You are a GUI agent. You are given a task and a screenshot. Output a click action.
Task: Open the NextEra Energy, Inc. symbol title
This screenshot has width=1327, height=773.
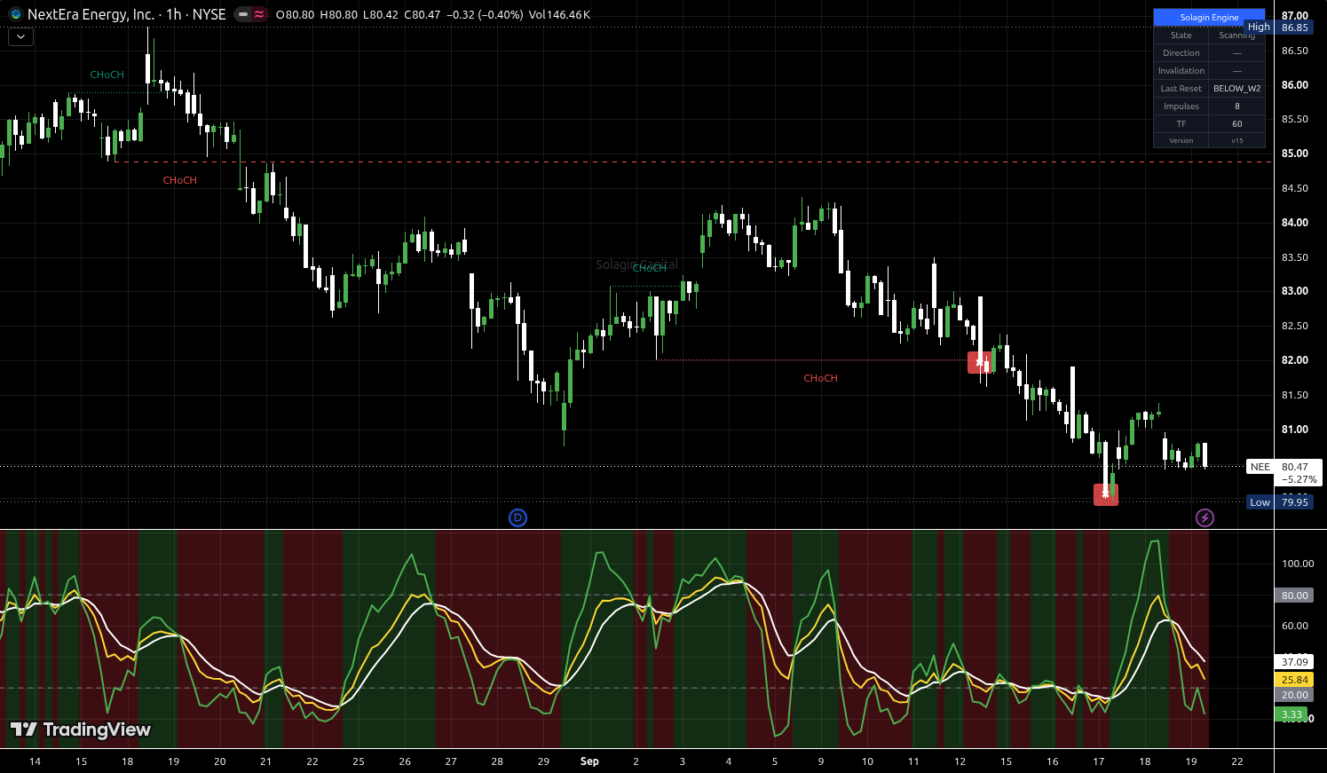[91, 14]
